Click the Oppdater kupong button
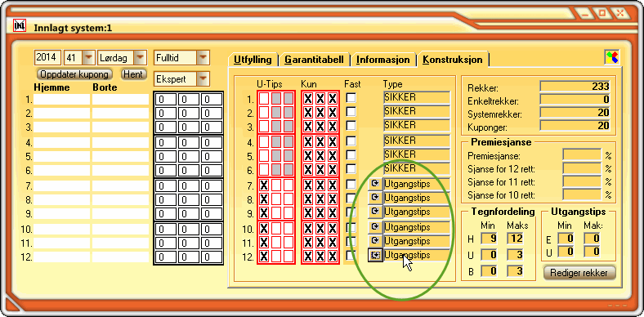644x317 pixels. (x=74, y=74)
